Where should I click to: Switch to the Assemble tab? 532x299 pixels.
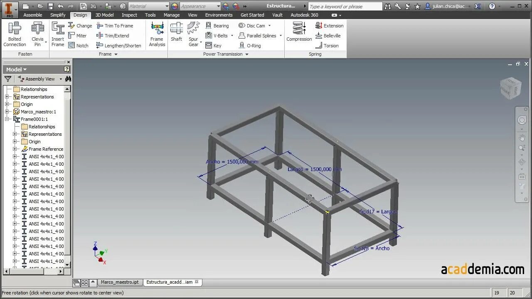(x=33, y=15)
